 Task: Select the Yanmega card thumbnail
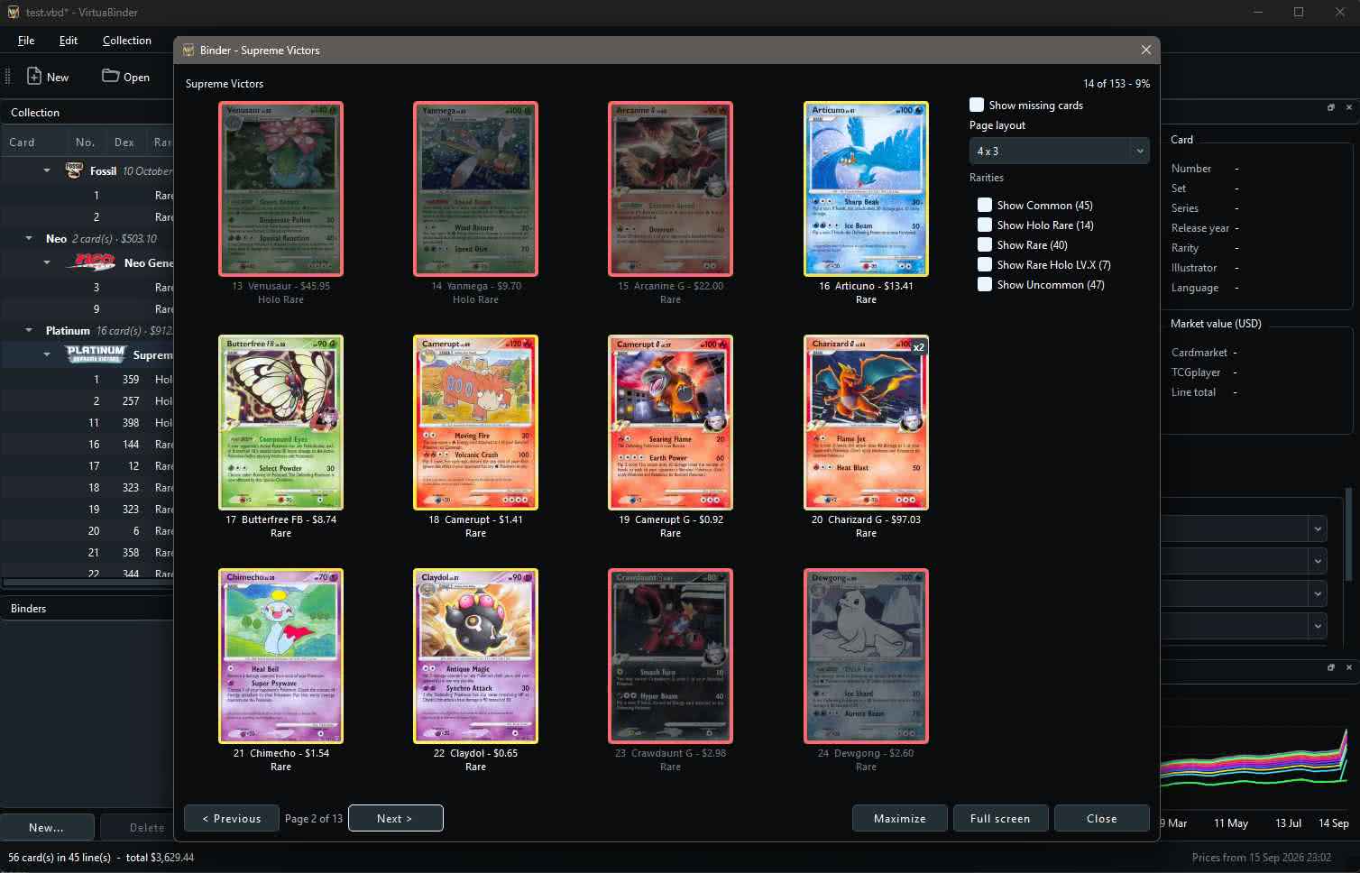tap(475, 188)
